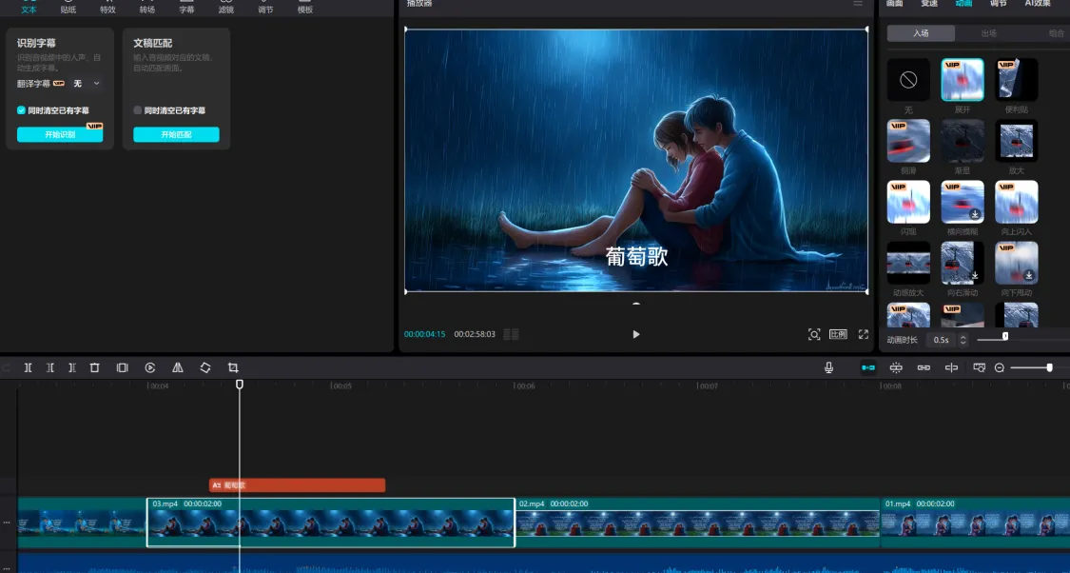Open fullscreen preview with the expand icon
This screenshot has width=1070, height=573.
[x=864, y=334]
